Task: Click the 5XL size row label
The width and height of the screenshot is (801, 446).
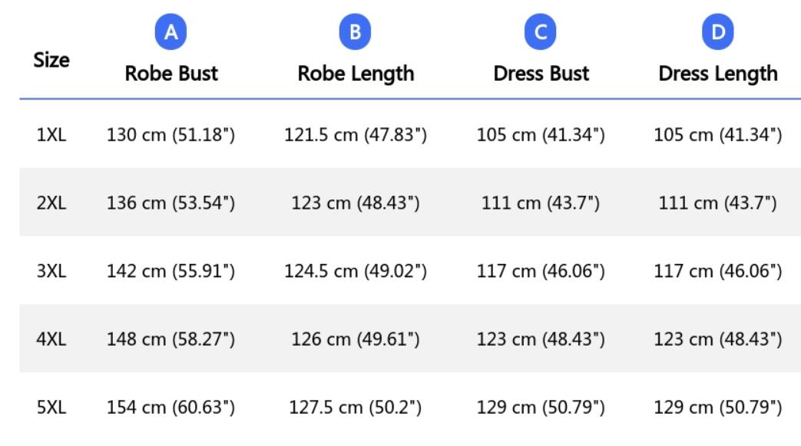Action: pos(51,407)
